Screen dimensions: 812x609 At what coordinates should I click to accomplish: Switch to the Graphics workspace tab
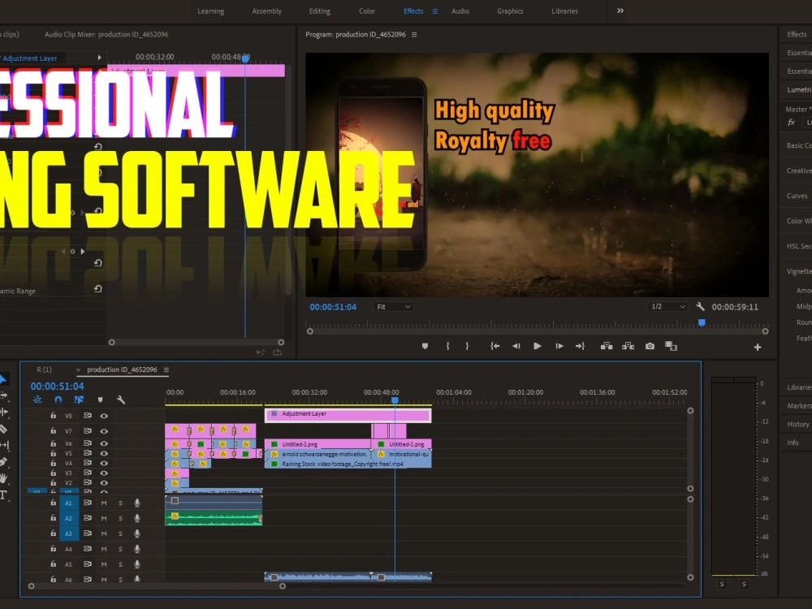(x=510, y=11)
